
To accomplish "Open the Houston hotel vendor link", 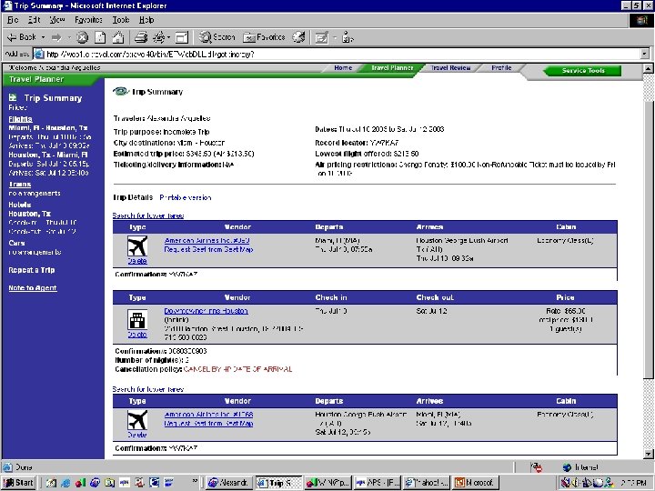I will point(206,311).
